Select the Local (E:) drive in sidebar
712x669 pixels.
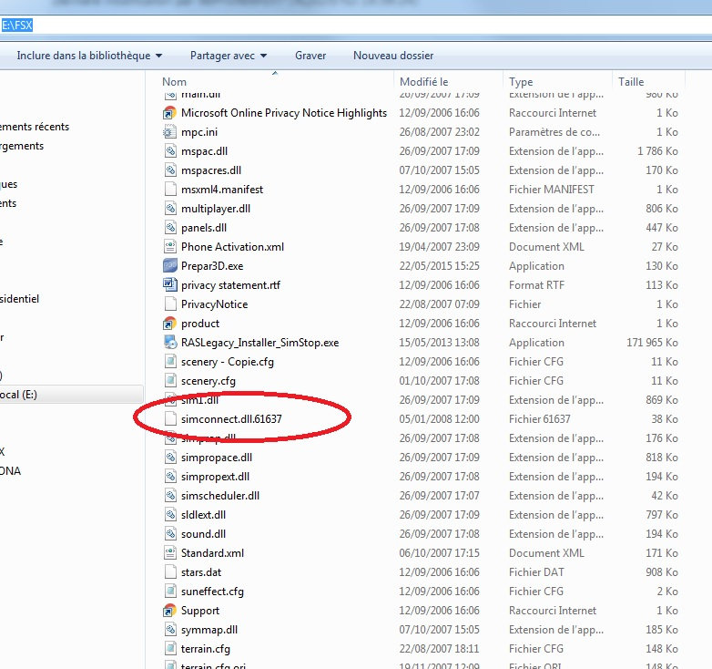pyautogui.click(x=71, y=395)
